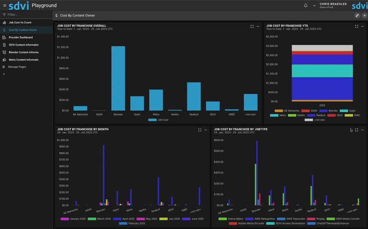This screenshot has height=229, width=368.
Task: Fullscreen the Job Cost By Franchise Overall chart
Action: pos(252,27)
